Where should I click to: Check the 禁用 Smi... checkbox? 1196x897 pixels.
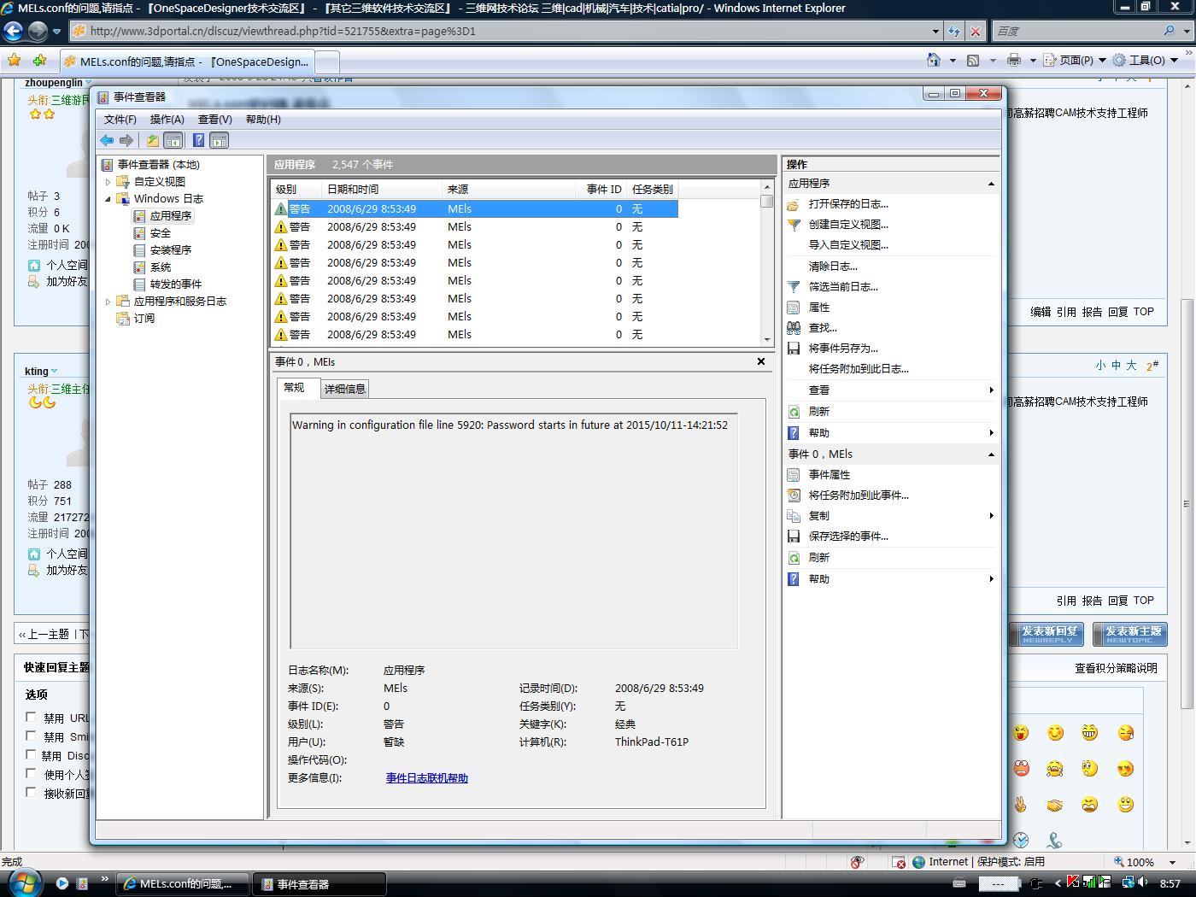[x=31, y=736]
